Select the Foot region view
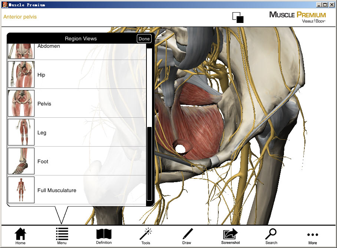The width and height of the screenshot is (337, 248). click(77, 161)
